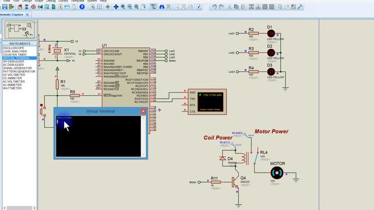Click the Zoom to Fit All icon
The height and width of the screenshot is (210, 374).
click(x=136, y=7)
